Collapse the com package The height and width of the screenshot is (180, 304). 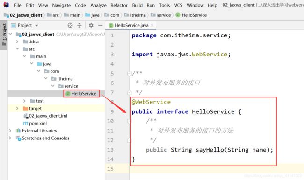point(38,71)
